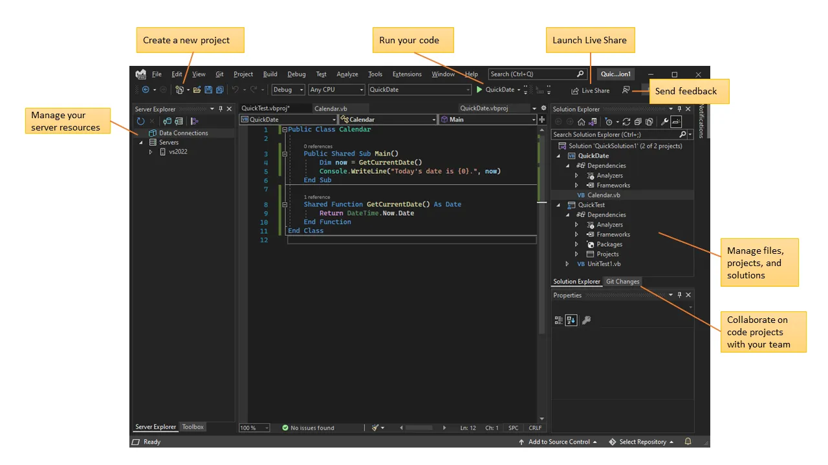Open the New Project toolbar icon

(x=180, y=90)
